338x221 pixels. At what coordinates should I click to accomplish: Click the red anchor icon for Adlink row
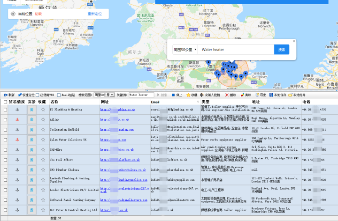coord(17,120)
